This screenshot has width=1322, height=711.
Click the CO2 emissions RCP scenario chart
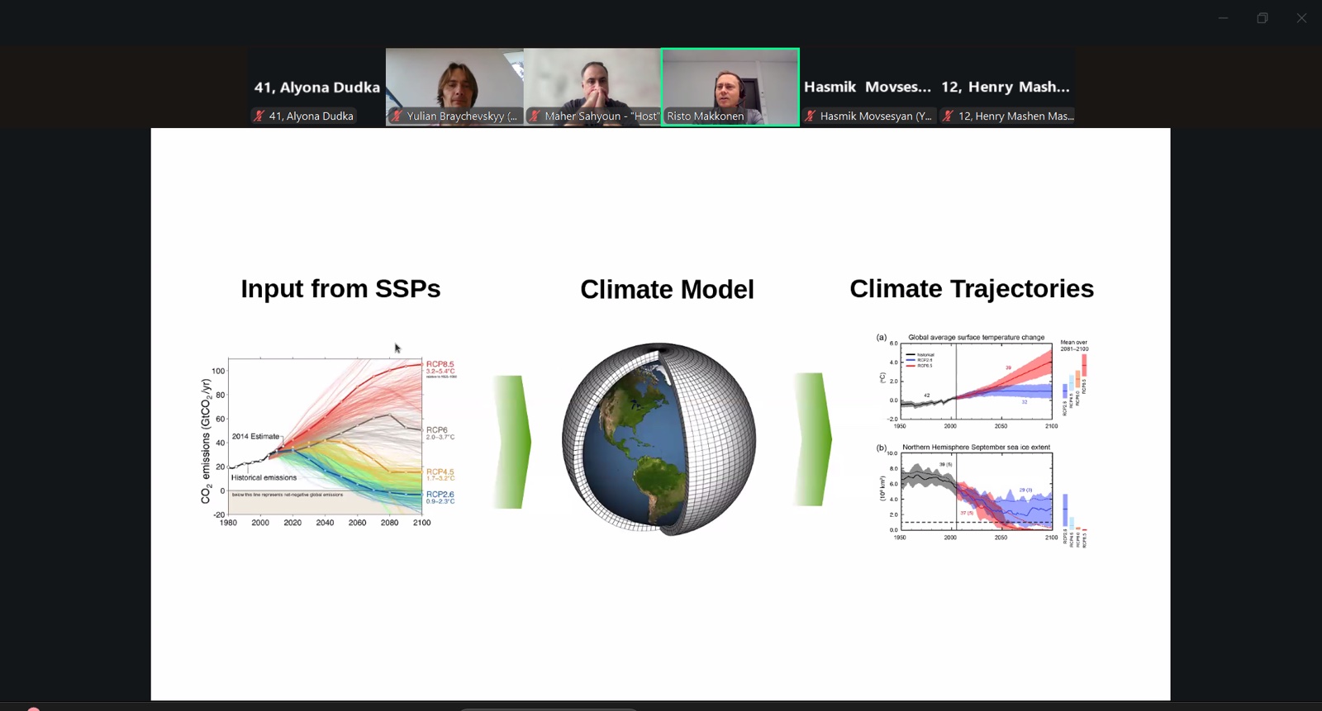(326, 440)
